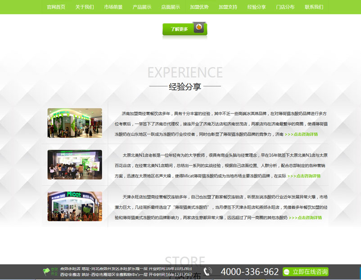The height and width of the screenshot is (280, 361).
Task: Open 产品展示 navigation tab
Action: [x=142, y=7]
